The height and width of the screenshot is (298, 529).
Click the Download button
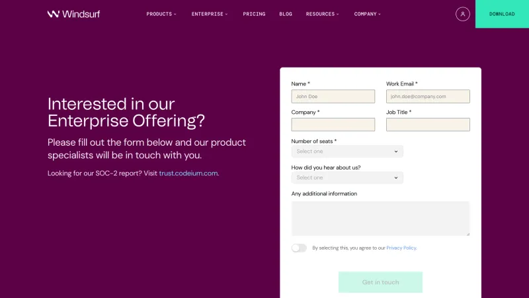coord(502,14)
